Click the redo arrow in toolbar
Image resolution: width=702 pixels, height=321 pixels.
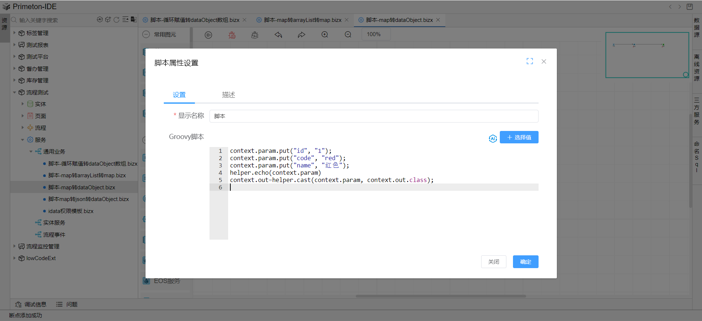(301, 35)
